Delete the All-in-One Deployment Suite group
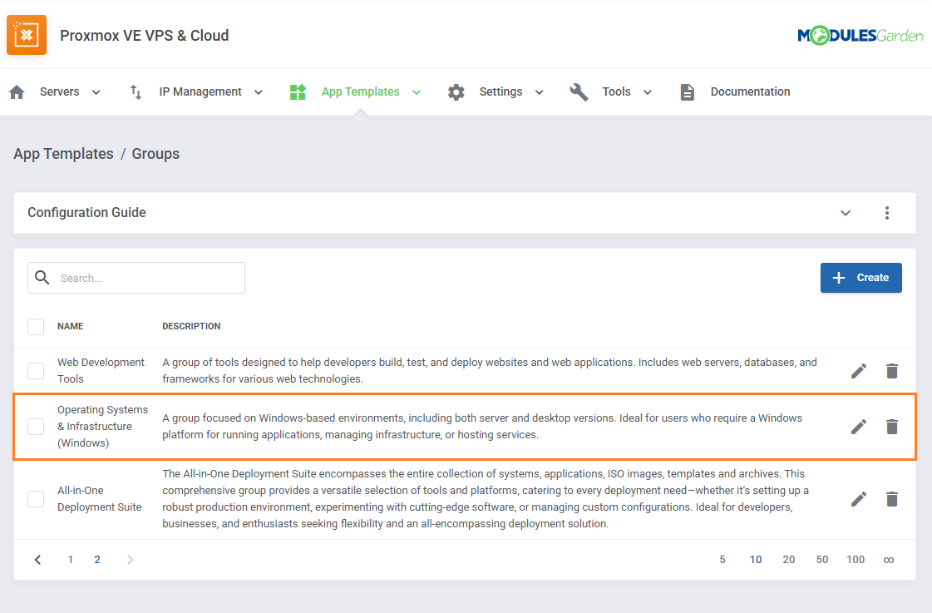932x613 pixels. [x=891, y=499]
